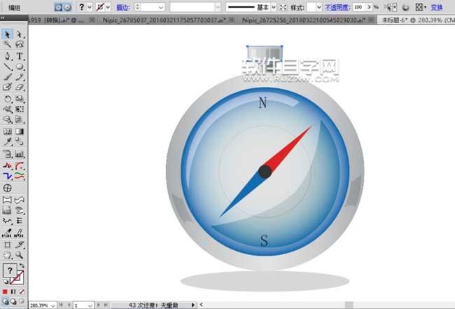Screen dimensions: 455x309
Task: Select the Eyedropper tool
Action: click(7, 142)
